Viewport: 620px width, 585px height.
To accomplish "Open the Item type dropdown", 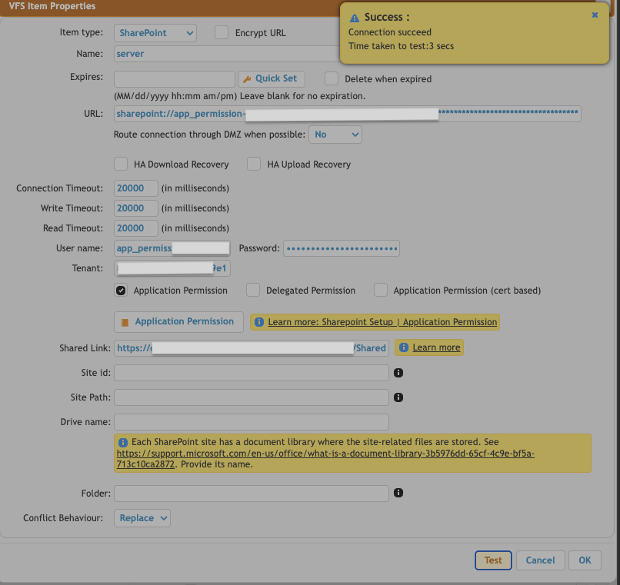I will pos(153,33).
